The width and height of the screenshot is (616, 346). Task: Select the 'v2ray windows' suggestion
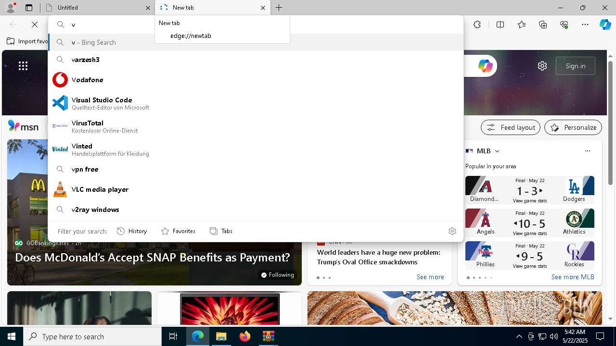pos(255,210)
